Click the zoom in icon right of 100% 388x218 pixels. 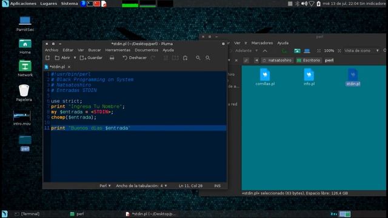click(339, 51)
